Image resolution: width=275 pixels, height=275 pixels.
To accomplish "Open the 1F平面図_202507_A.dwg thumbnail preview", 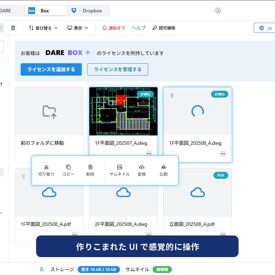I will coord(123,111).
